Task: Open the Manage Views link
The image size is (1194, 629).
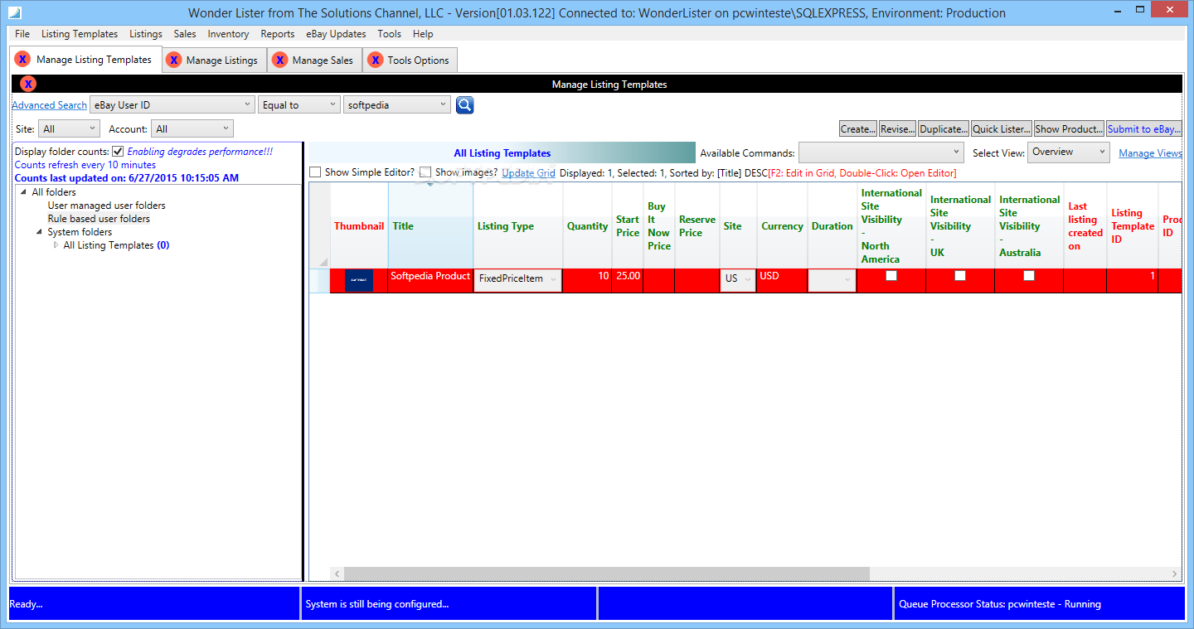Action: pyautogui.click(x=1150, y=153)
